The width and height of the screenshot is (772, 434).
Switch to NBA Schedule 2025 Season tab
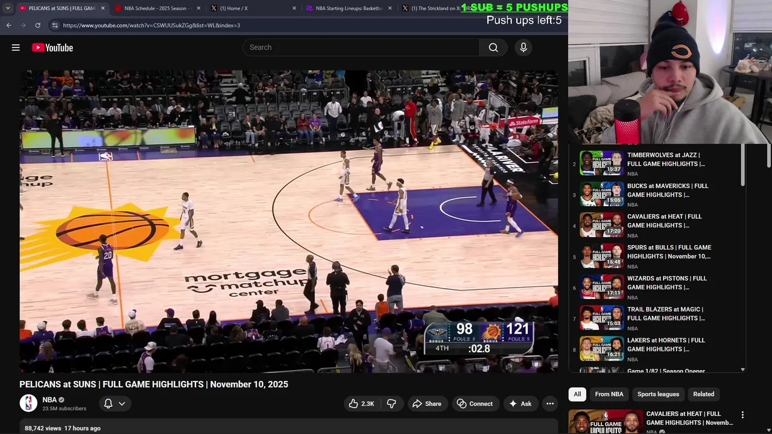click(157, 8)
